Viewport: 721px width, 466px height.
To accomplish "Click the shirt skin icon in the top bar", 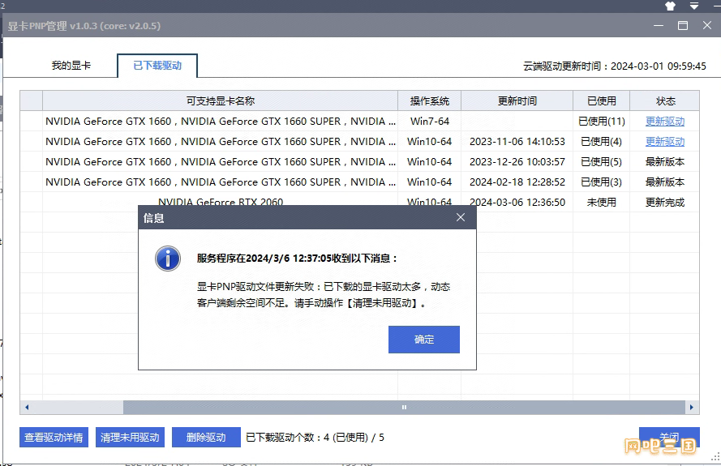I will tap(670, 6).
